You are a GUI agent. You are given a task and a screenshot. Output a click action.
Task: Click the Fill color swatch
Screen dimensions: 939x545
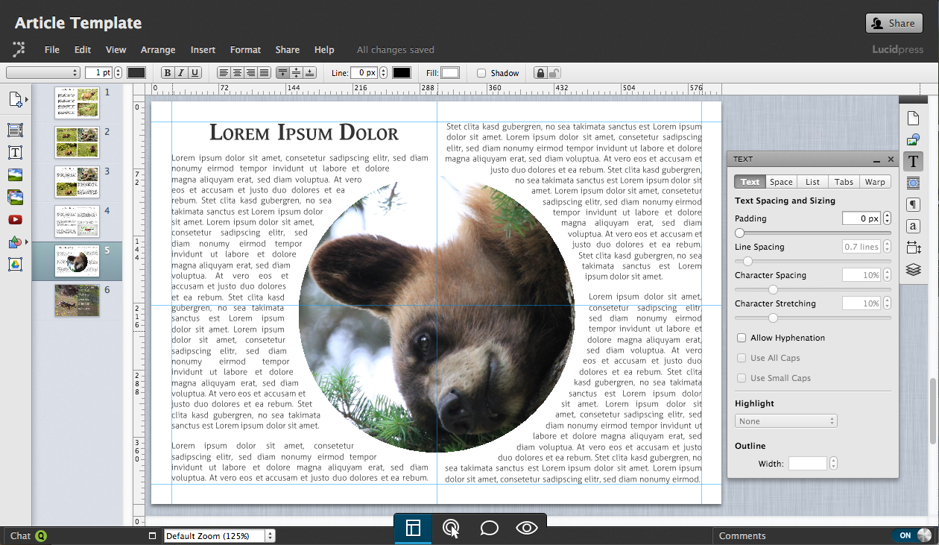(450, 73)
